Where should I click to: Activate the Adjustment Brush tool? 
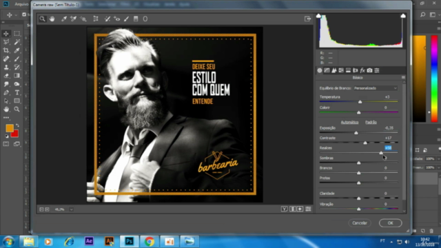(x=127, y=19)
